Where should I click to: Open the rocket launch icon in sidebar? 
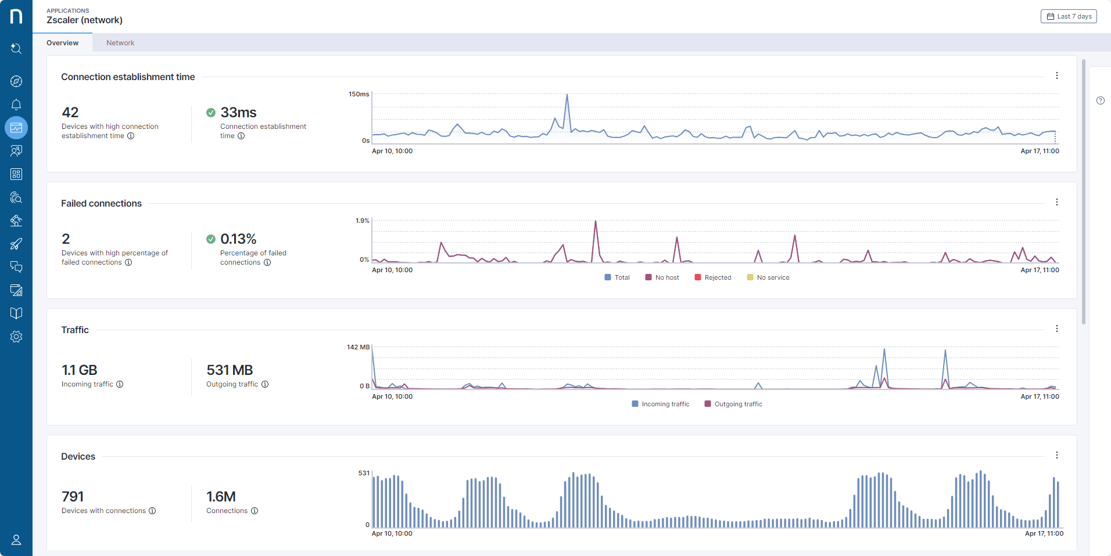(16, 244)
